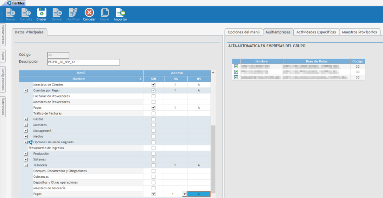Switch to Maestros Provisorios tab
Viewport: 383px width, 198px height.
[x=359, y=32]
